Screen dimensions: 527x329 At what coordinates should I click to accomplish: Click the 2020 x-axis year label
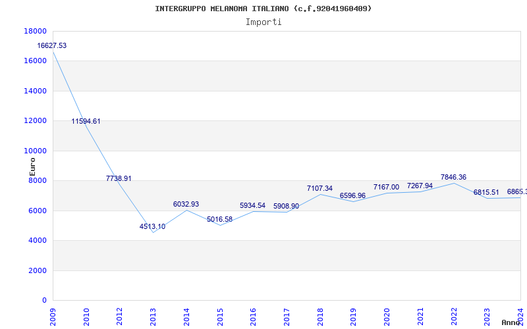(x=387, y=316)
